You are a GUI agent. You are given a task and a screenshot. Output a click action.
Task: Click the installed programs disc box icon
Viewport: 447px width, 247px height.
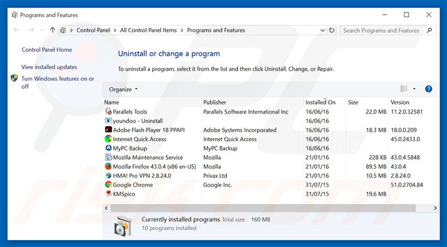point(123,226)
